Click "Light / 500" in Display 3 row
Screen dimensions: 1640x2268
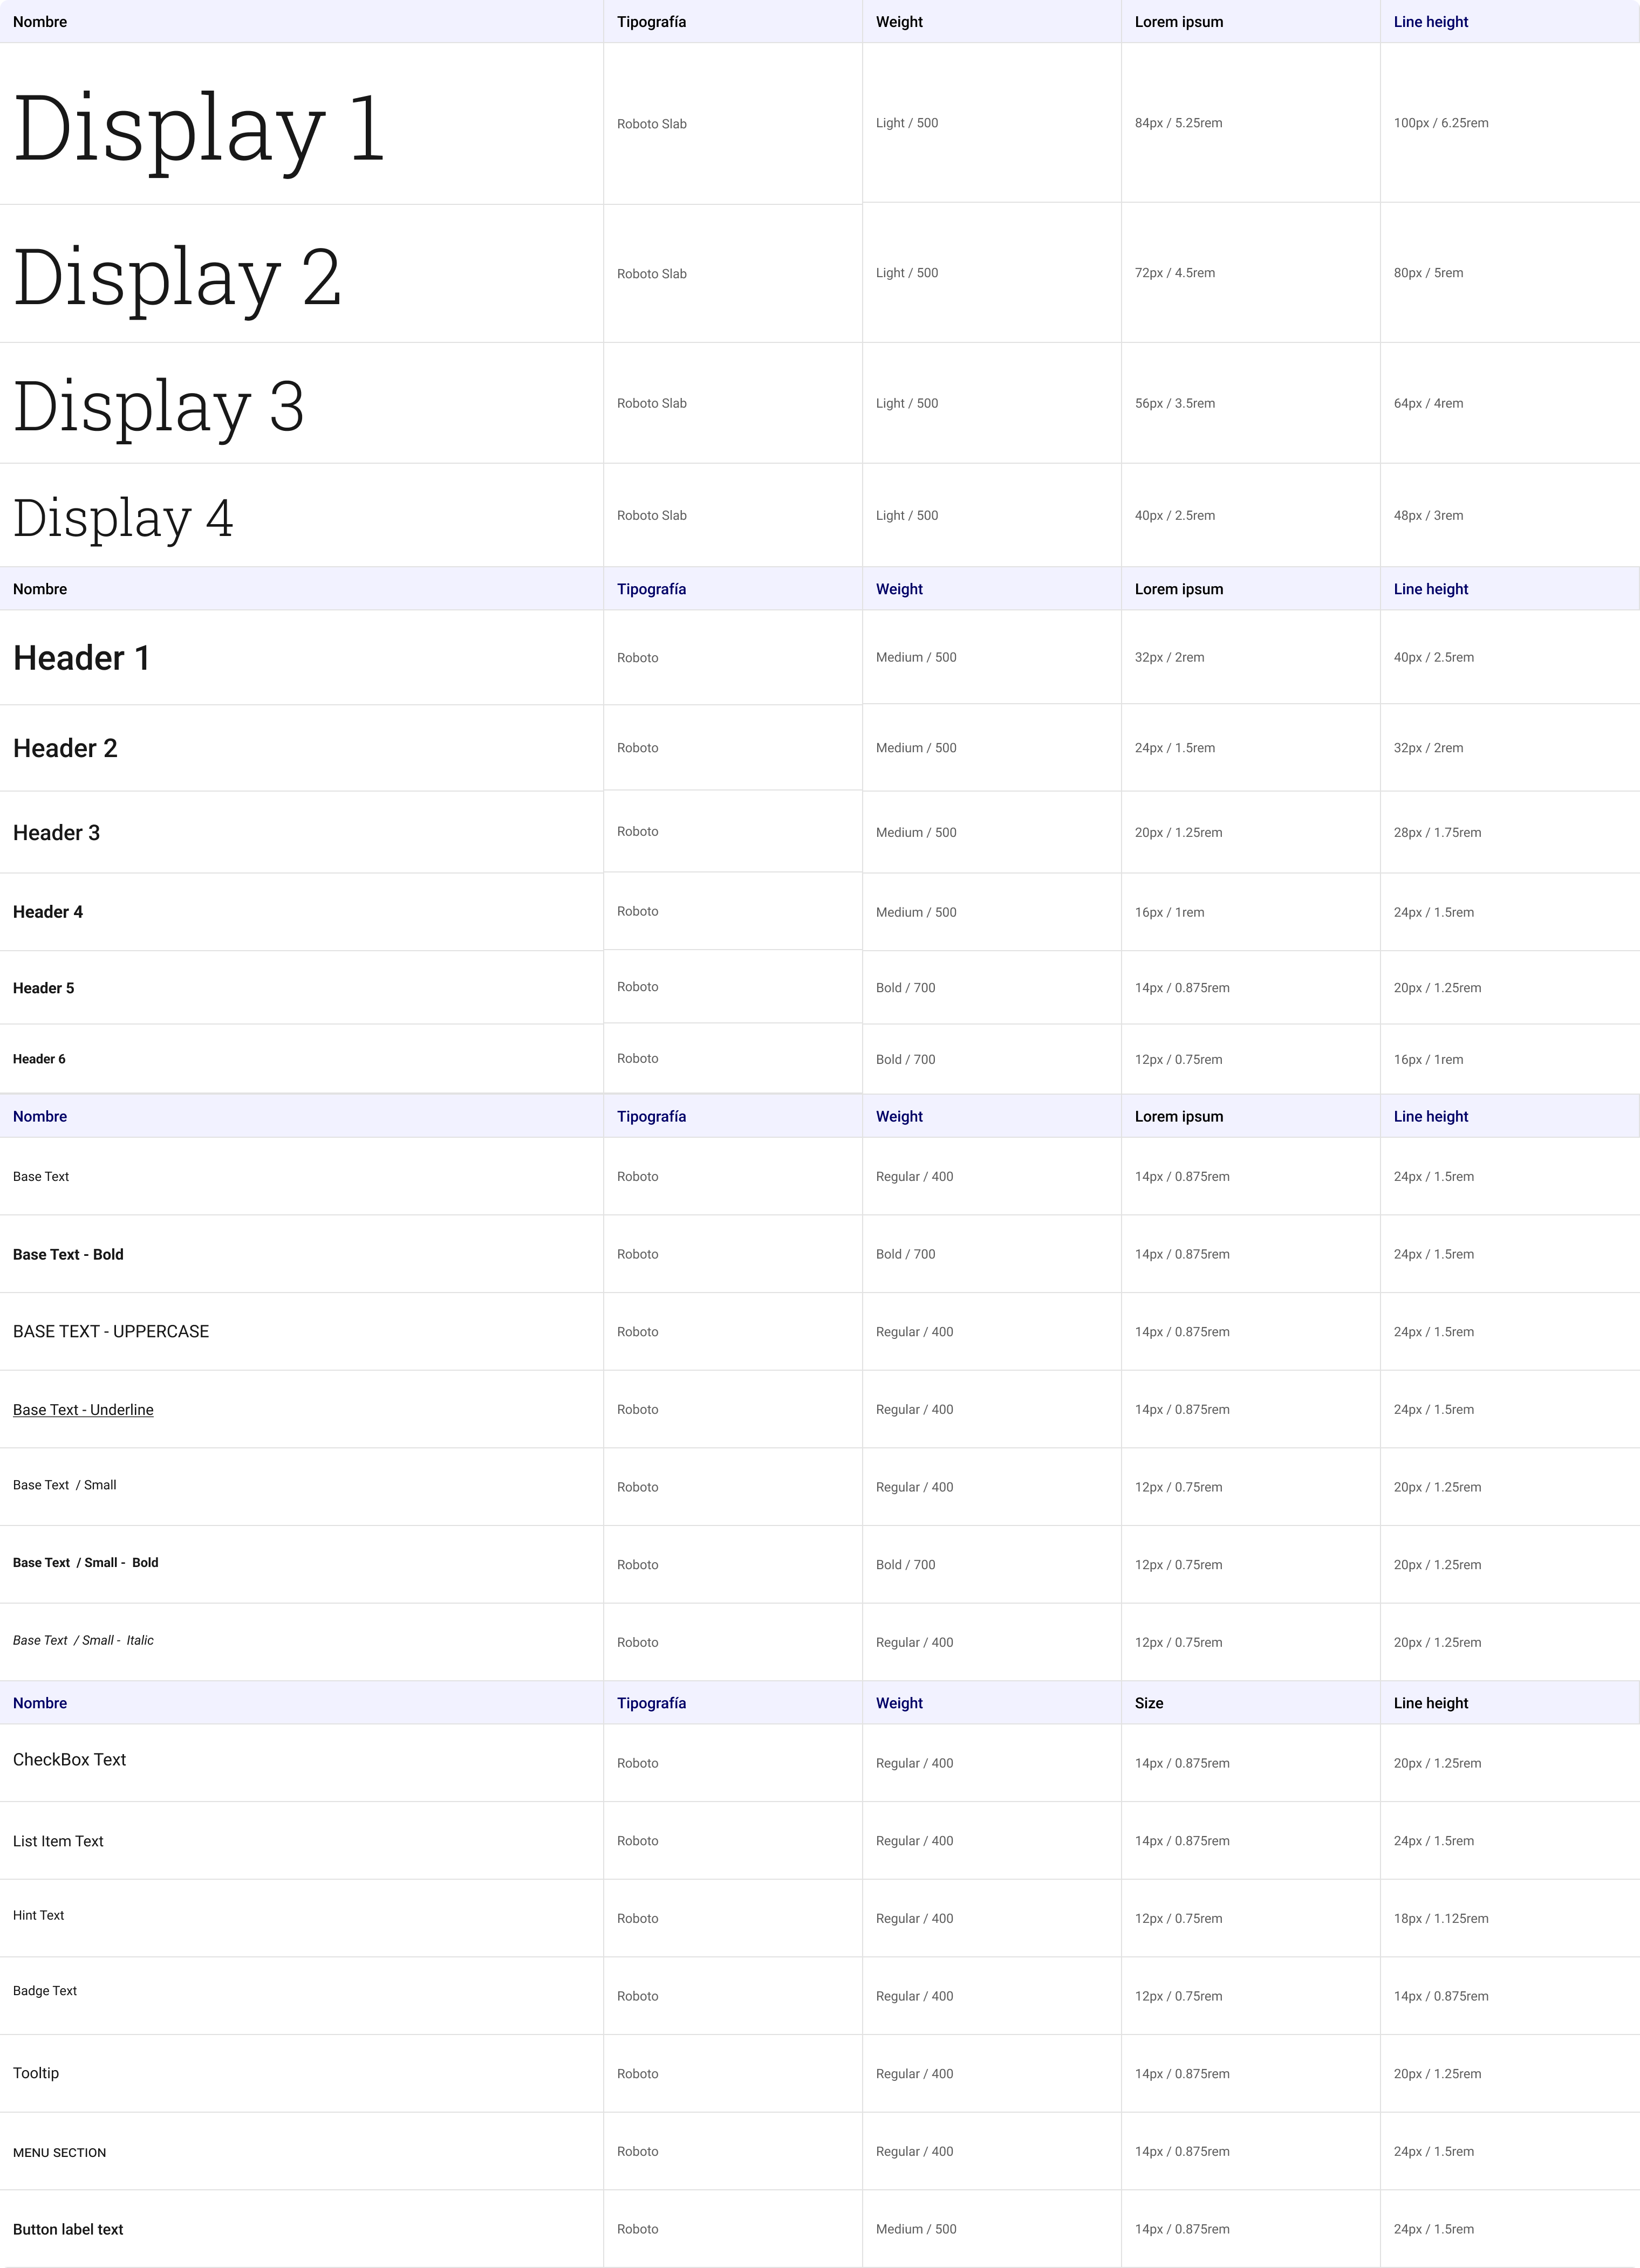906,403
